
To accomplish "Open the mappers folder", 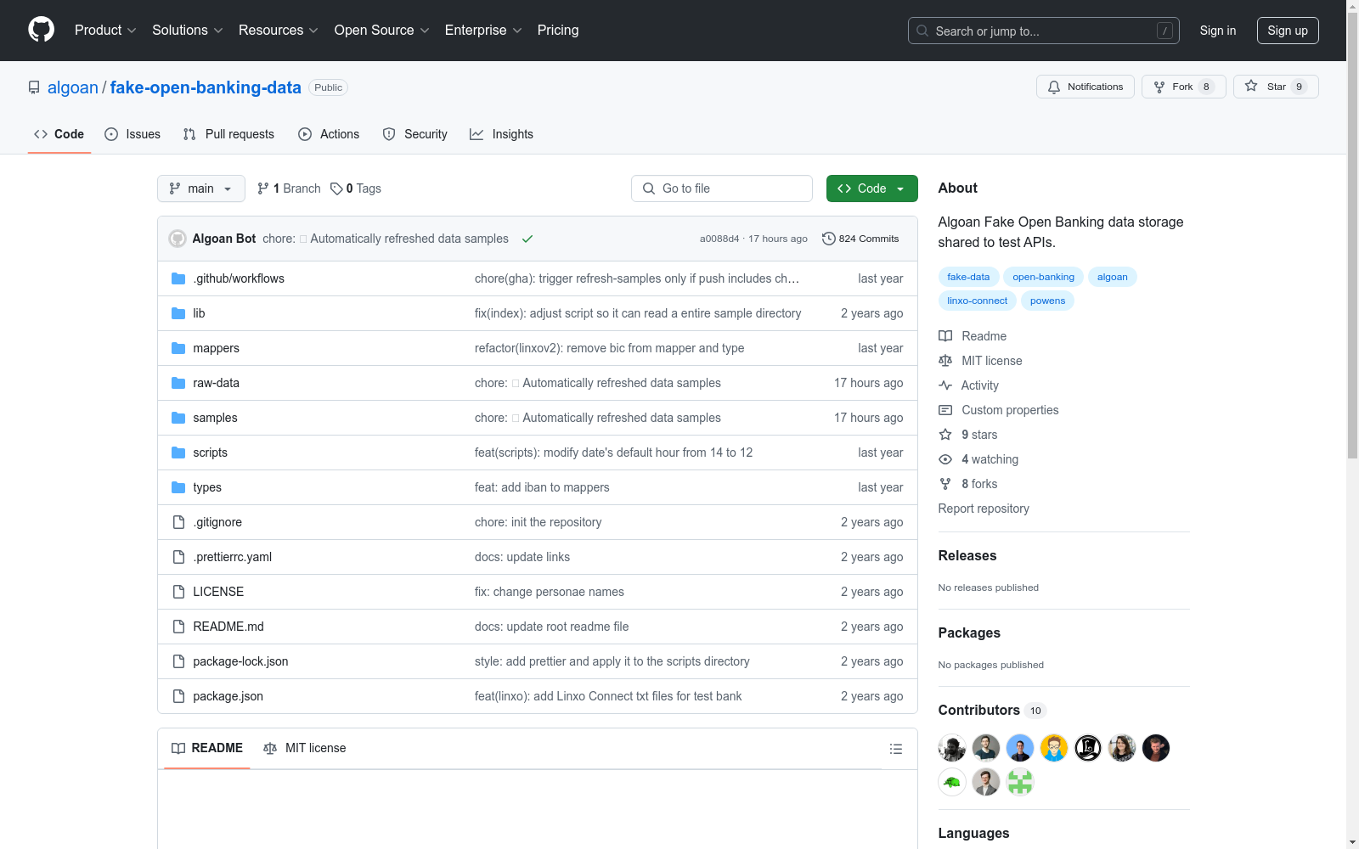I will click(216, 348).
